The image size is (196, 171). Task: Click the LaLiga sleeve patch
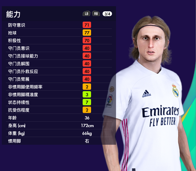pyautogui.click(x=110, y=101)
